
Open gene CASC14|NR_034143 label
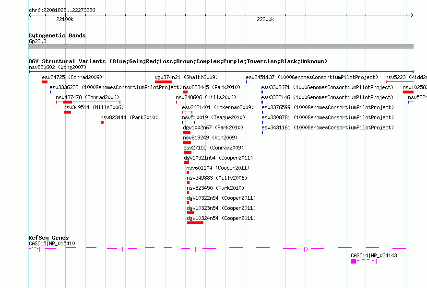[x=374, y=255]
